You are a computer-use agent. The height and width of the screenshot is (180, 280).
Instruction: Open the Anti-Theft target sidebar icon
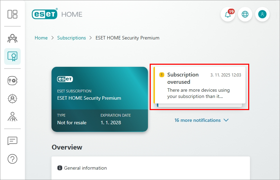[12, 99]
